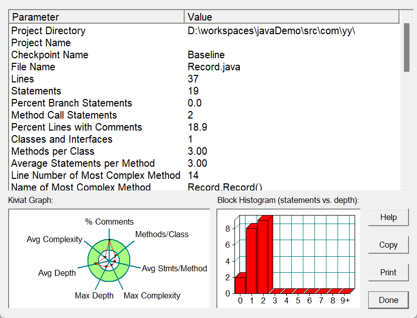The height and width of the screenshot is (318, 417).
Task: Select the Project Name row
Action: pos(205,43)
